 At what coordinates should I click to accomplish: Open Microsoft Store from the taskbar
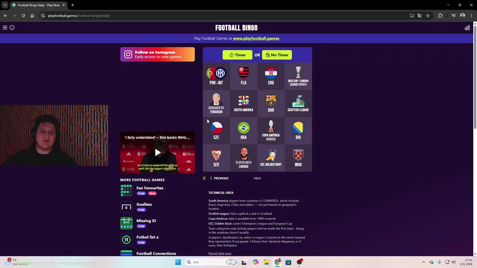tap(288, 262)
